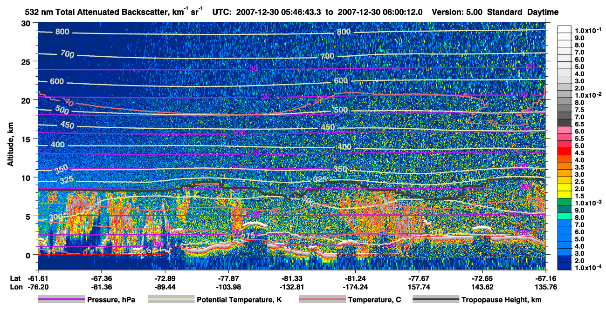Click the 'Temperature, C' legend label
The width and height of the screenshot is (606, 310).
pyautogui.click(x=374, y=300)
